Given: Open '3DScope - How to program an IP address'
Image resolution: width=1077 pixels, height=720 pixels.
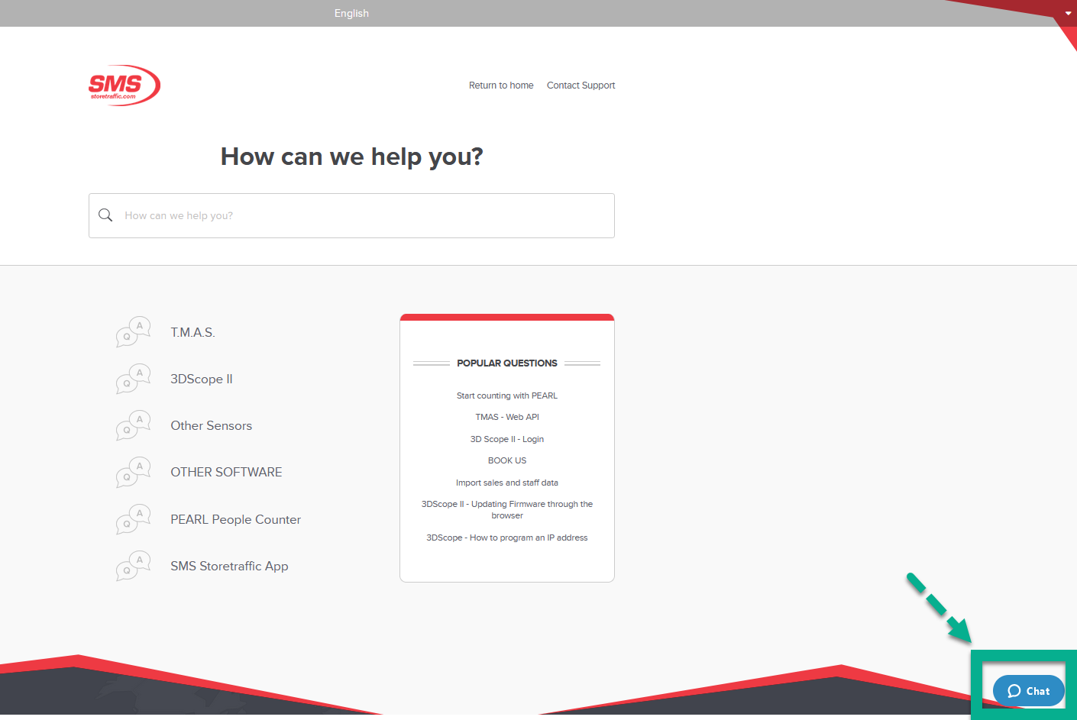Looking at the screenshot, I should [507, 538].
